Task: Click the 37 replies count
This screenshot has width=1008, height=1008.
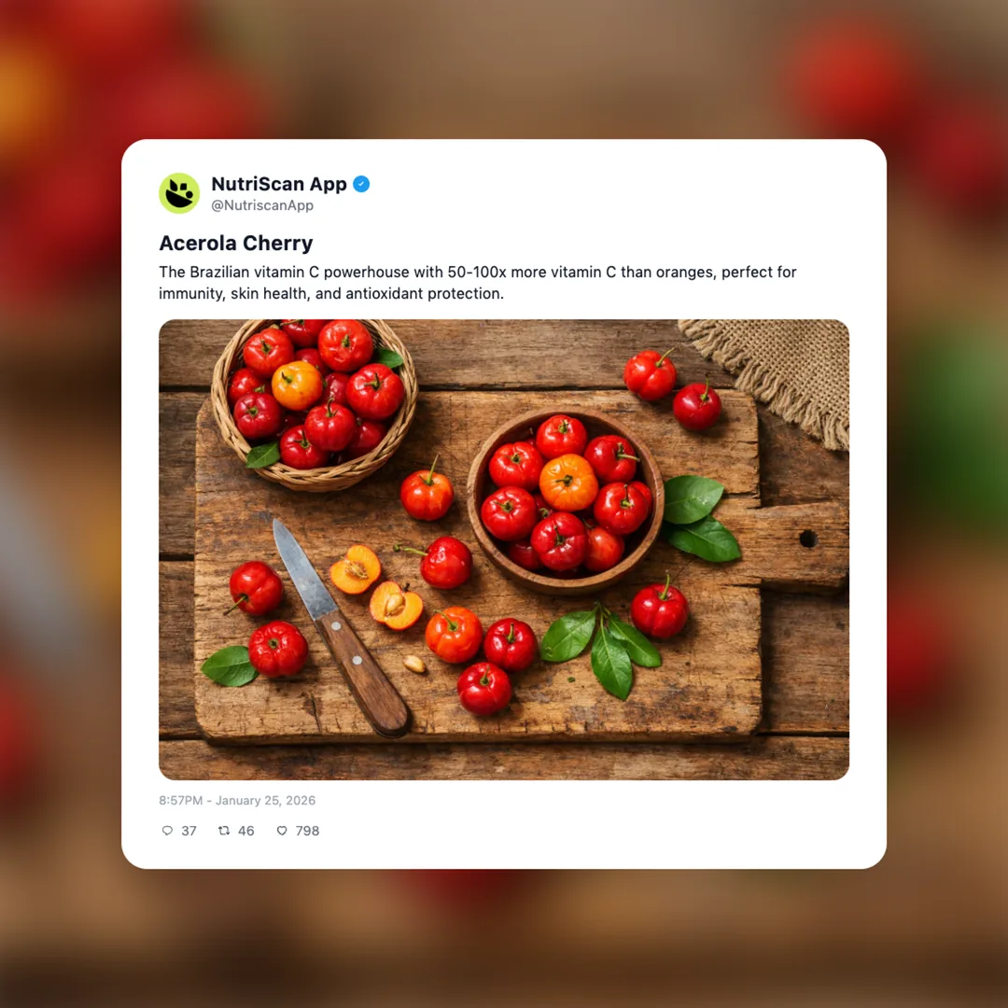Action: pyautogui.click(x=189, y=831)
